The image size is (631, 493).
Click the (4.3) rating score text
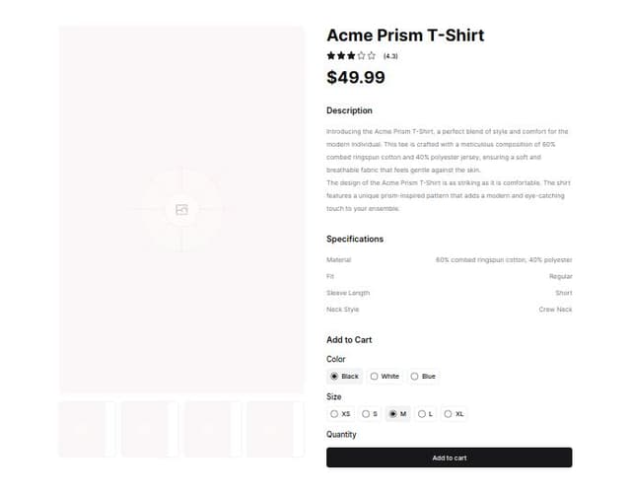[x=390, y=56]
